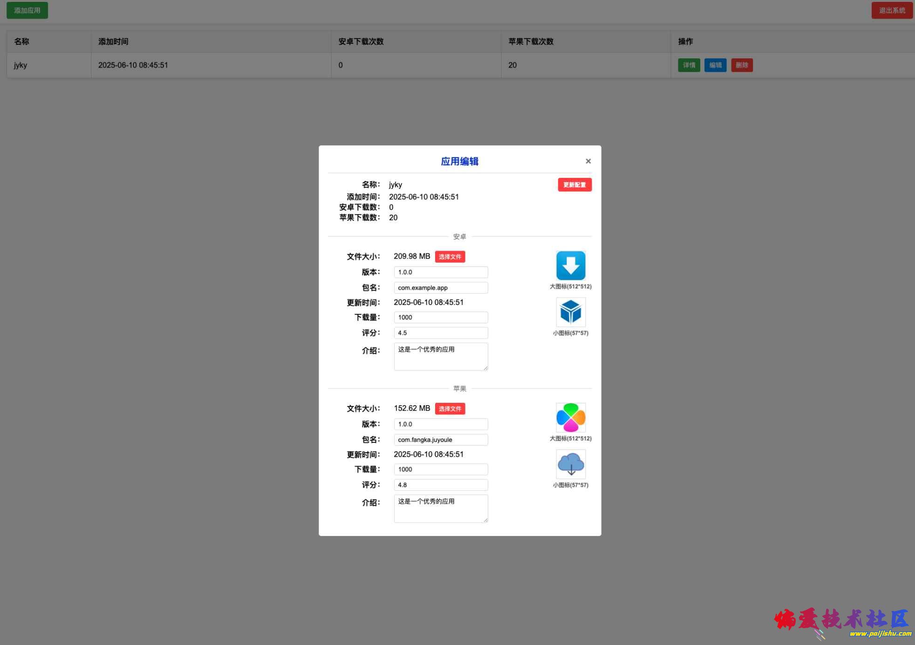Click the Apple download count field

pyautogui.click(x=440, y=469)
